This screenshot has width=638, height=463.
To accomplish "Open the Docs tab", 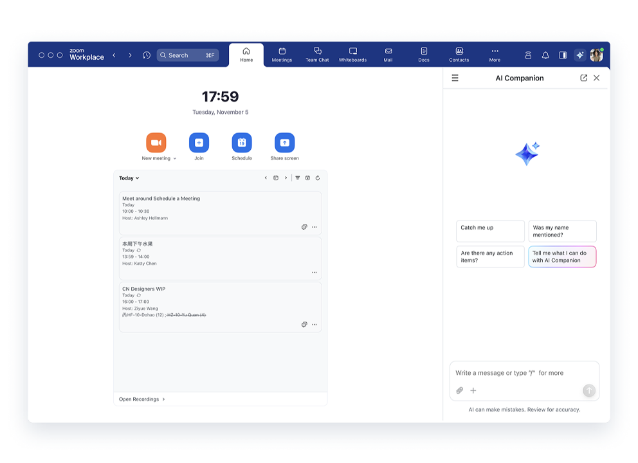I will click(x=424, y=55).
